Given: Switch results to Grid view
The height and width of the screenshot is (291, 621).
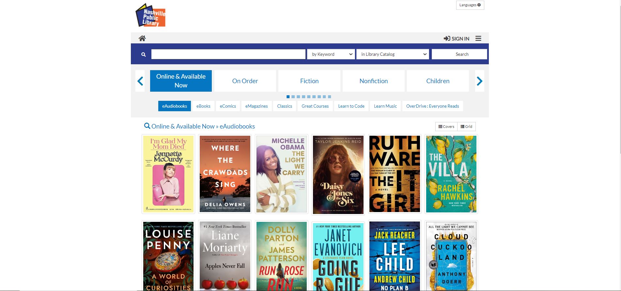Looking at the screenshot, I should 466,127.
